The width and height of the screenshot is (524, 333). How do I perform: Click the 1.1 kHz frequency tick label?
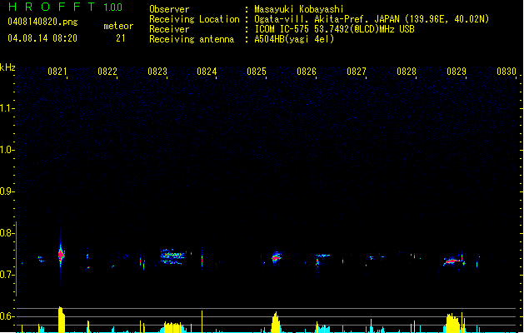(7, 108)
